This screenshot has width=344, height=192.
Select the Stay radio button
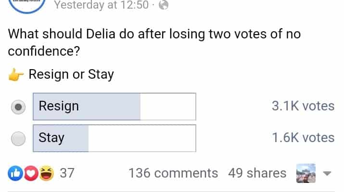coord(18,139)
